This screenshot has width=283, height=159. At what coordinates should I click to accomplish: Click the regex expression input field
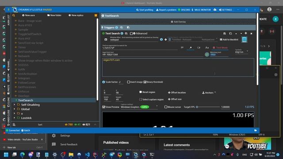(x=140, y=48)
